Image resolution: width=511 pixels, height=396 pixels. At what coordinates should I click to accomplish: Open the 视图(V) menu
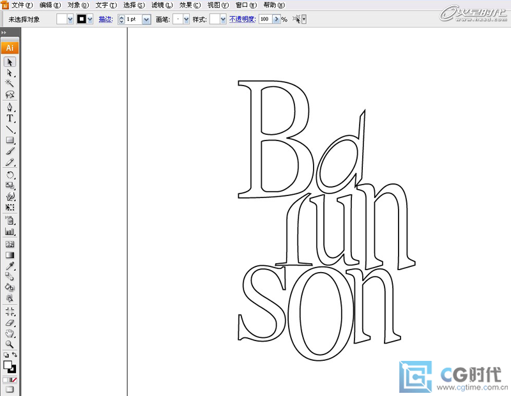click(218, 5)
